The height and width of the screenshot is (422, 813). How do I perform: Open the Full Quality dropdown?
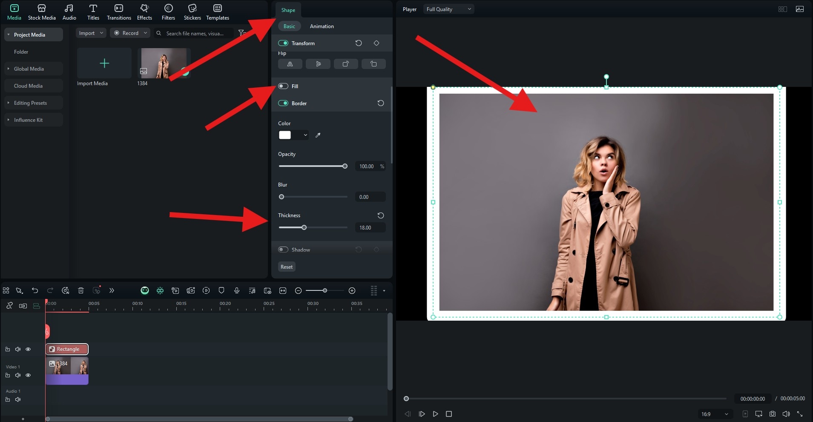coord(448,9)
